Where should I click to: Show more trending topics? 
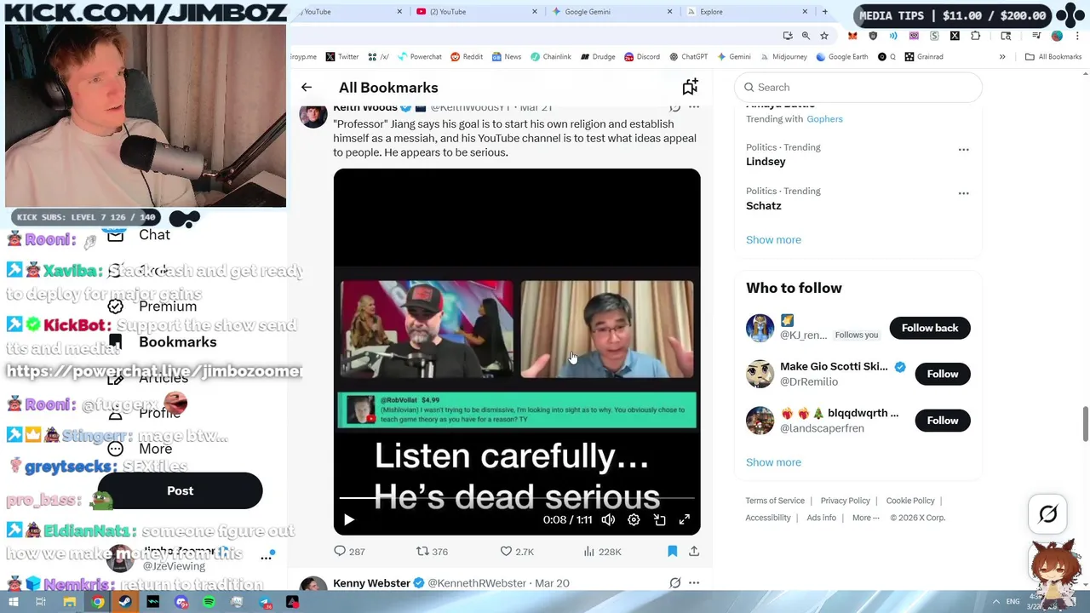click(773, 240)
